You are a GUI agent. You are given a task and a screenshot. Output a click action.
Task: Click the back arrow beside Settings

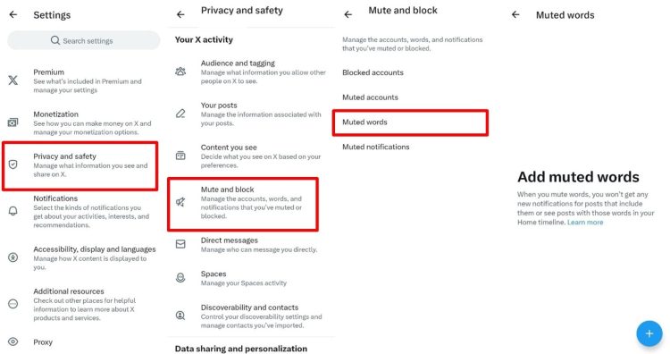tap(13, 14)
